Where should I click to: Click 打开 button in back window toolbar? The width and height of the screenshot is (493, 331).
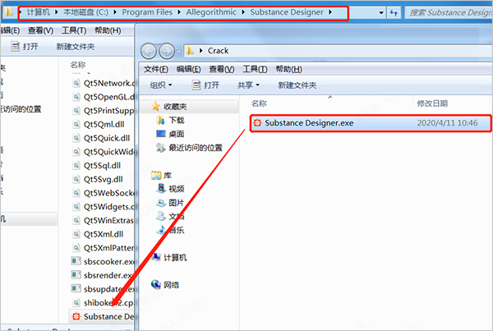(x=25, y=47)
